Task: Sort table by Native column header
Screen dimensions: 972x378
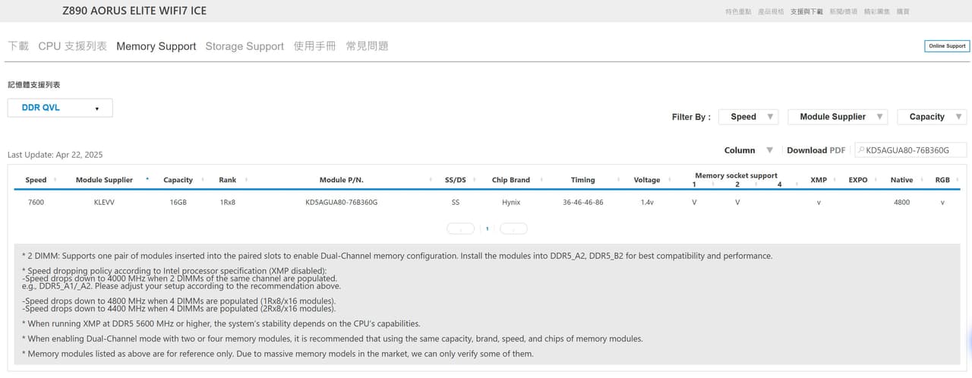Action: pos(901,180)
